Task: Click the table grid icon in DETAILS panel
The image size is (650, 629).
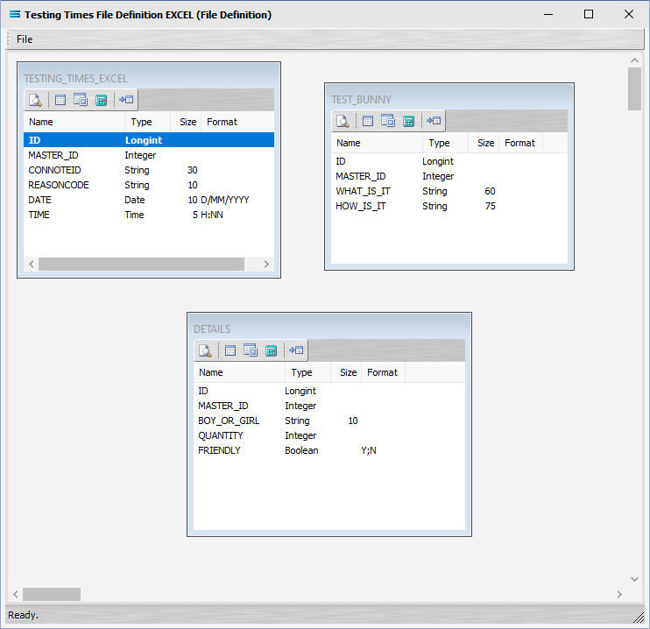Action: [x=230, y=350]
